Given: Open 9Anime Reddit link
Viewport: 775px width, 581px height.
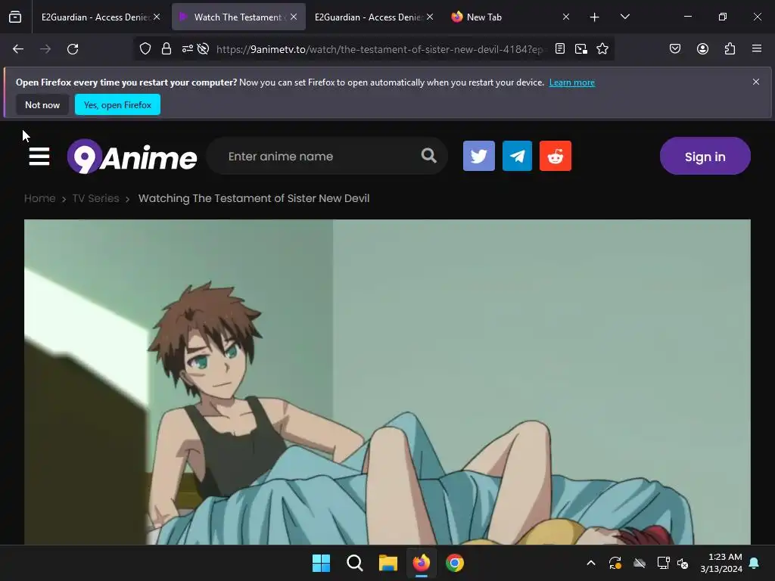Looking at the screenshot, I should pyautogui.click(x=556, y=156).
